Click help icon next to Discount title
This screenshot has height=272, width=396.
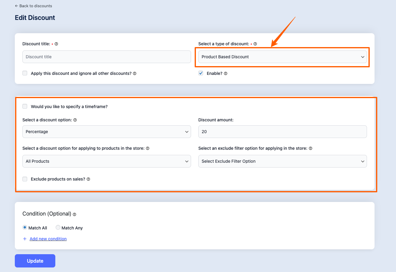pos(56,44)
